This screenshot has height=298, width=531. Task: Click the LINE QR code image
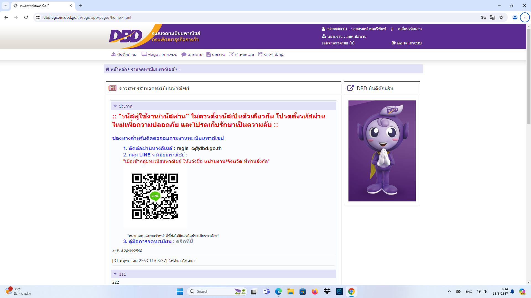155,196
